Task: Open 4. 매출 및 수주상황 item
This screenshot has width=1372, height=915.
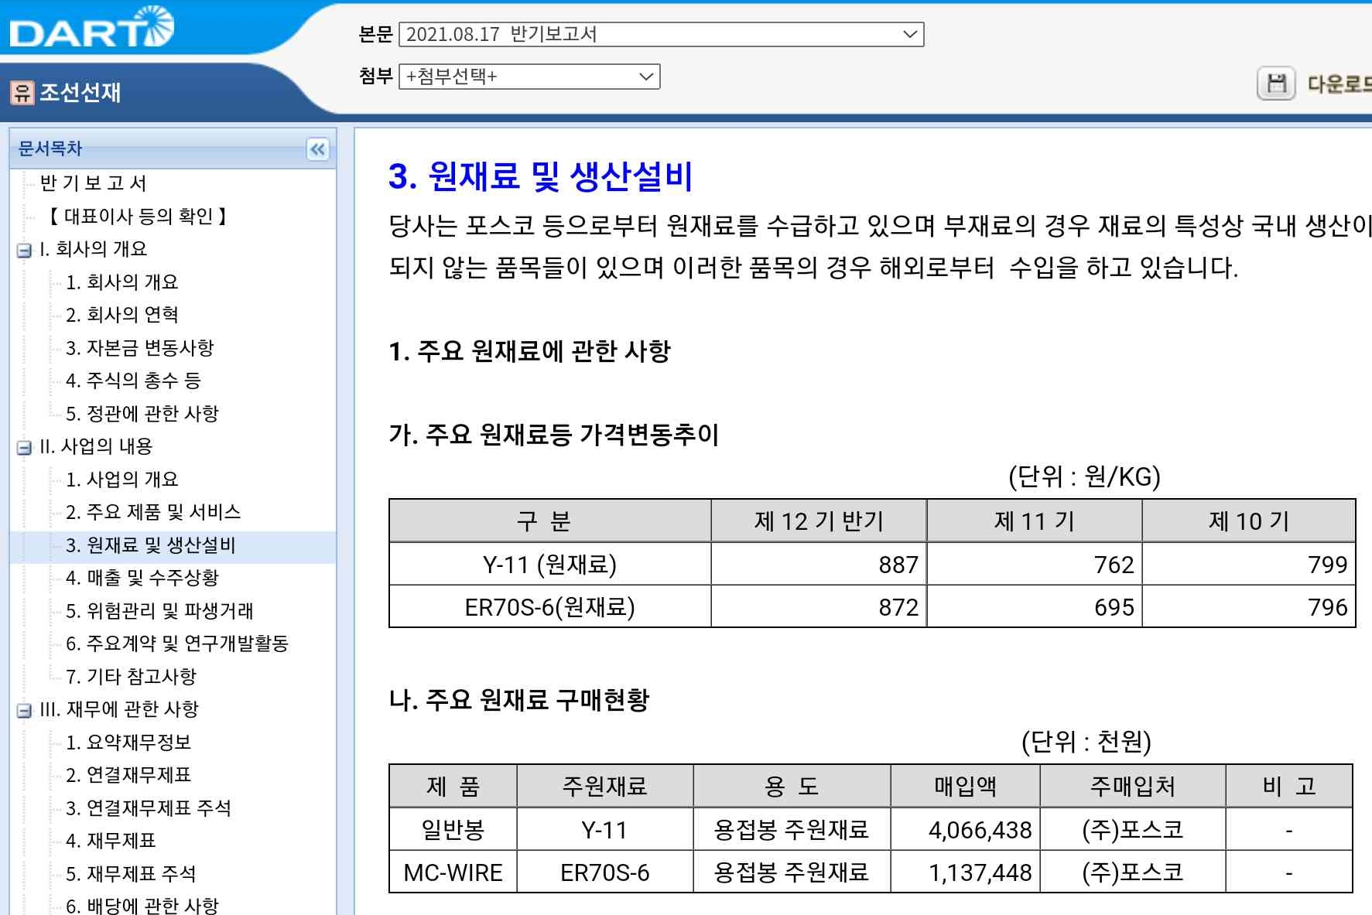Action: (142, 578)
